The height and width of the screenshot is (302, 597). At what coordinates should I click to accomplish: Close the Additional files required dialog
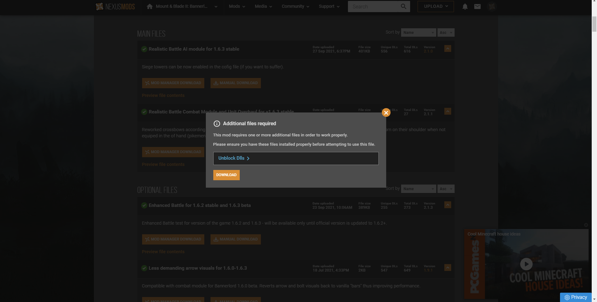click(386, 112)
